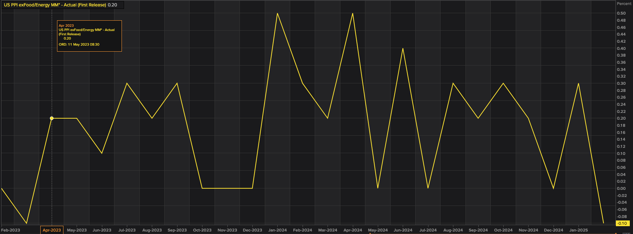The width and height of the screenshot is (633, 234).
Task: Click the 0.50 value on the y-axis
Action: pos(621,13)
